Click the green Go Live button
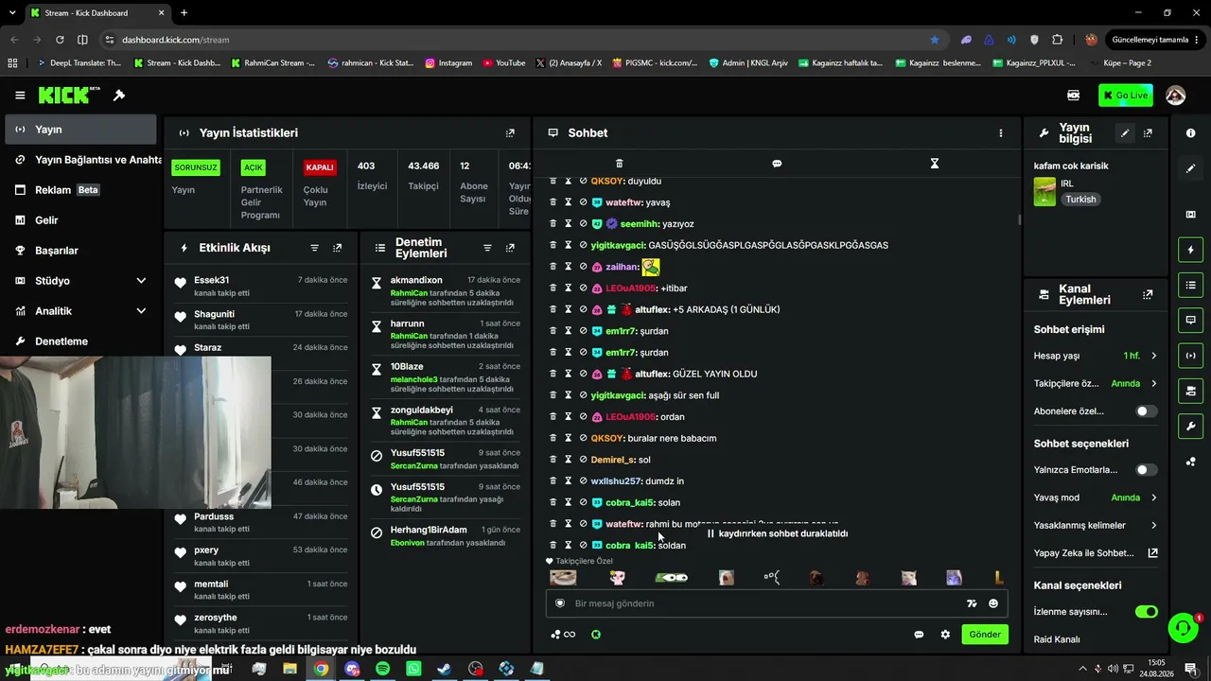 pyautogui.click(x=1126, y=96)
